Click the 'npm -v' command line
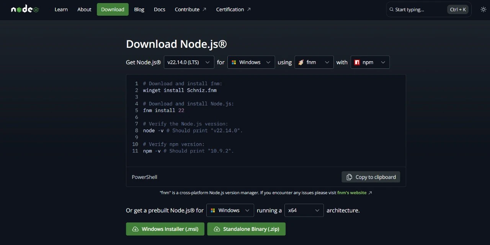The height and width of the screenshot is (245, 490). click(x=188, y=151)
